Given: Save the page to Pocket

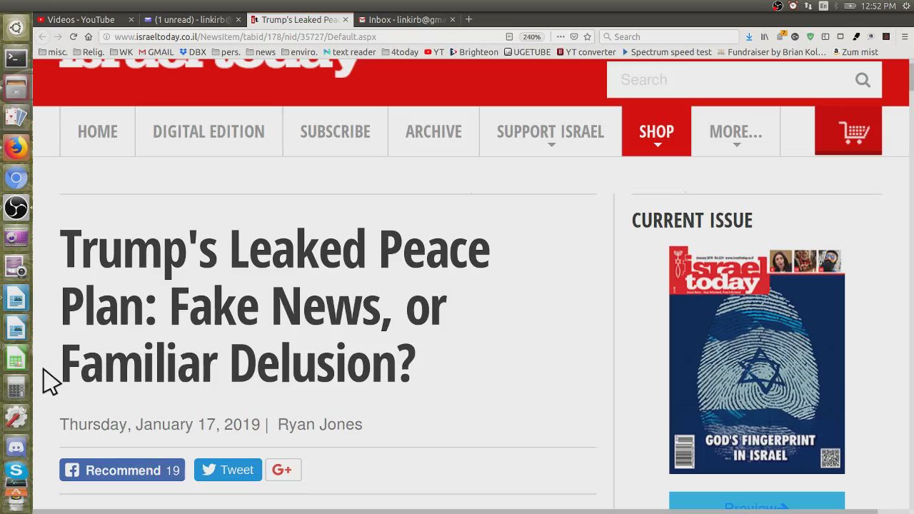Looking at the screenshot, I should [x=574, y=36].
